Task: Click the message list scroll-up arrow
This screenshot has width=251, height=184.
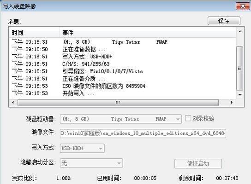Action: pos(240,31)
